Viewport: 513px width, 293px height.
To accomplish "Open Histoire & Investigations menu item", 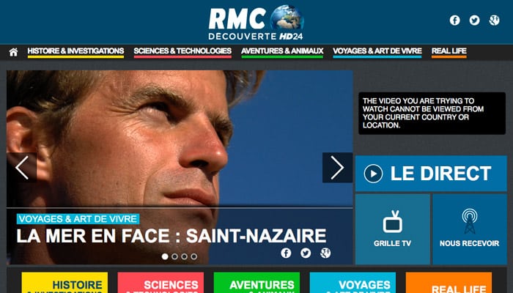I will 75,52.
